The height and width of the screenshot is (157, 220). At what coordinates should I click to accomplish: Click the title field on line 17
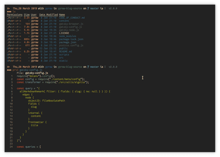[34, 125]
